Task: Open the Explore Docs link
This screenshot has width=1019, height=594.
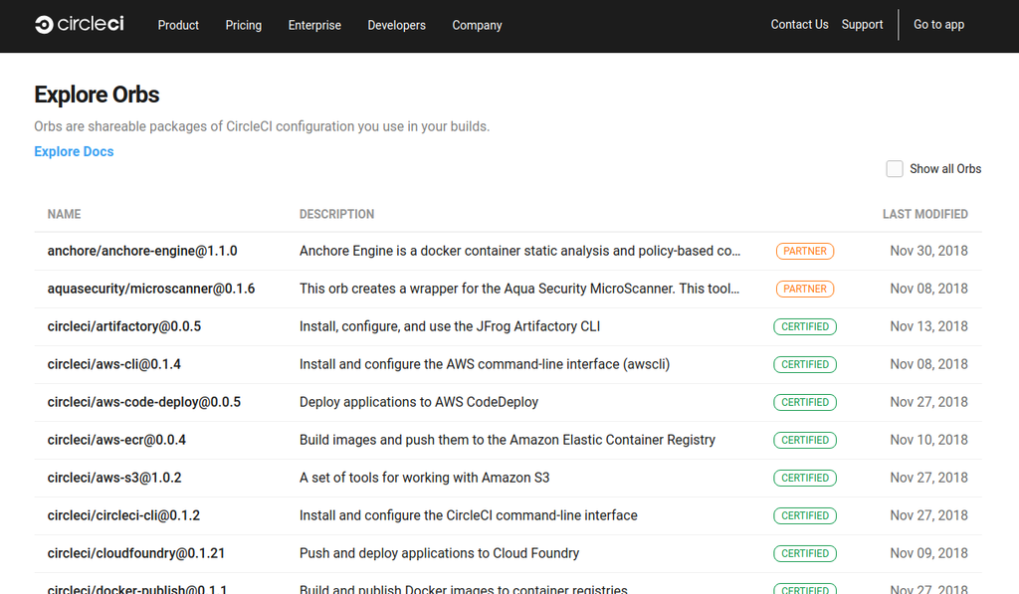Action: pos(74,151)
